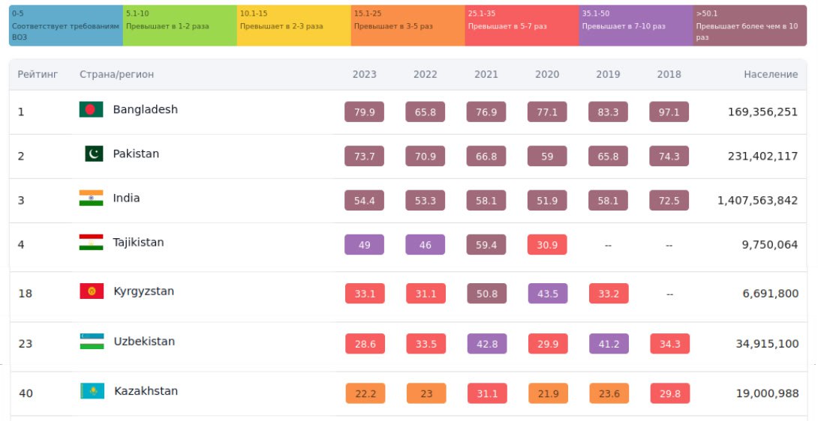818x421 pixels.
Task: Click Kazakhstan 2018 value 29.8
Action: coord(670,393)
